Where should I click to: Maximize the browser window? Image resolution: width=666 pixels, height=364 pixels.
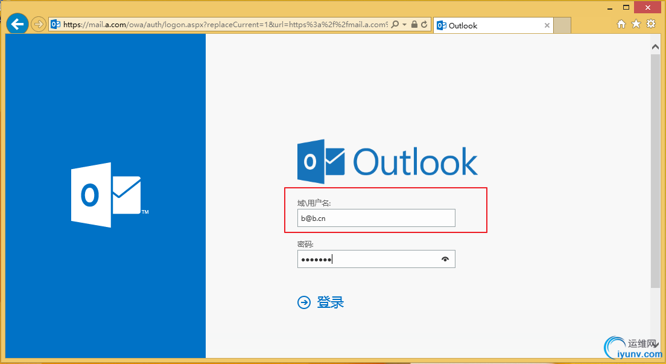[626, 8]
